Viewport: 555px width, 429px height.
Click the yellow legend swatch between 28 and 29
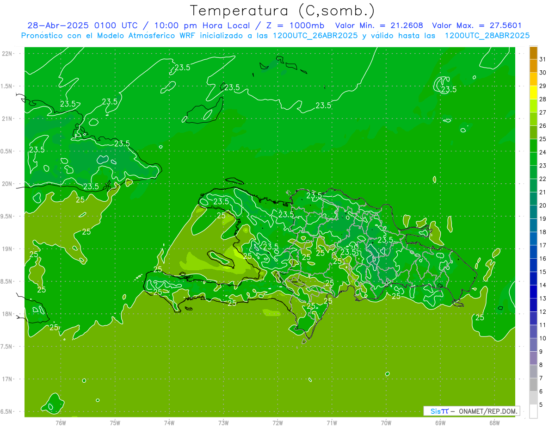point(533,93)
